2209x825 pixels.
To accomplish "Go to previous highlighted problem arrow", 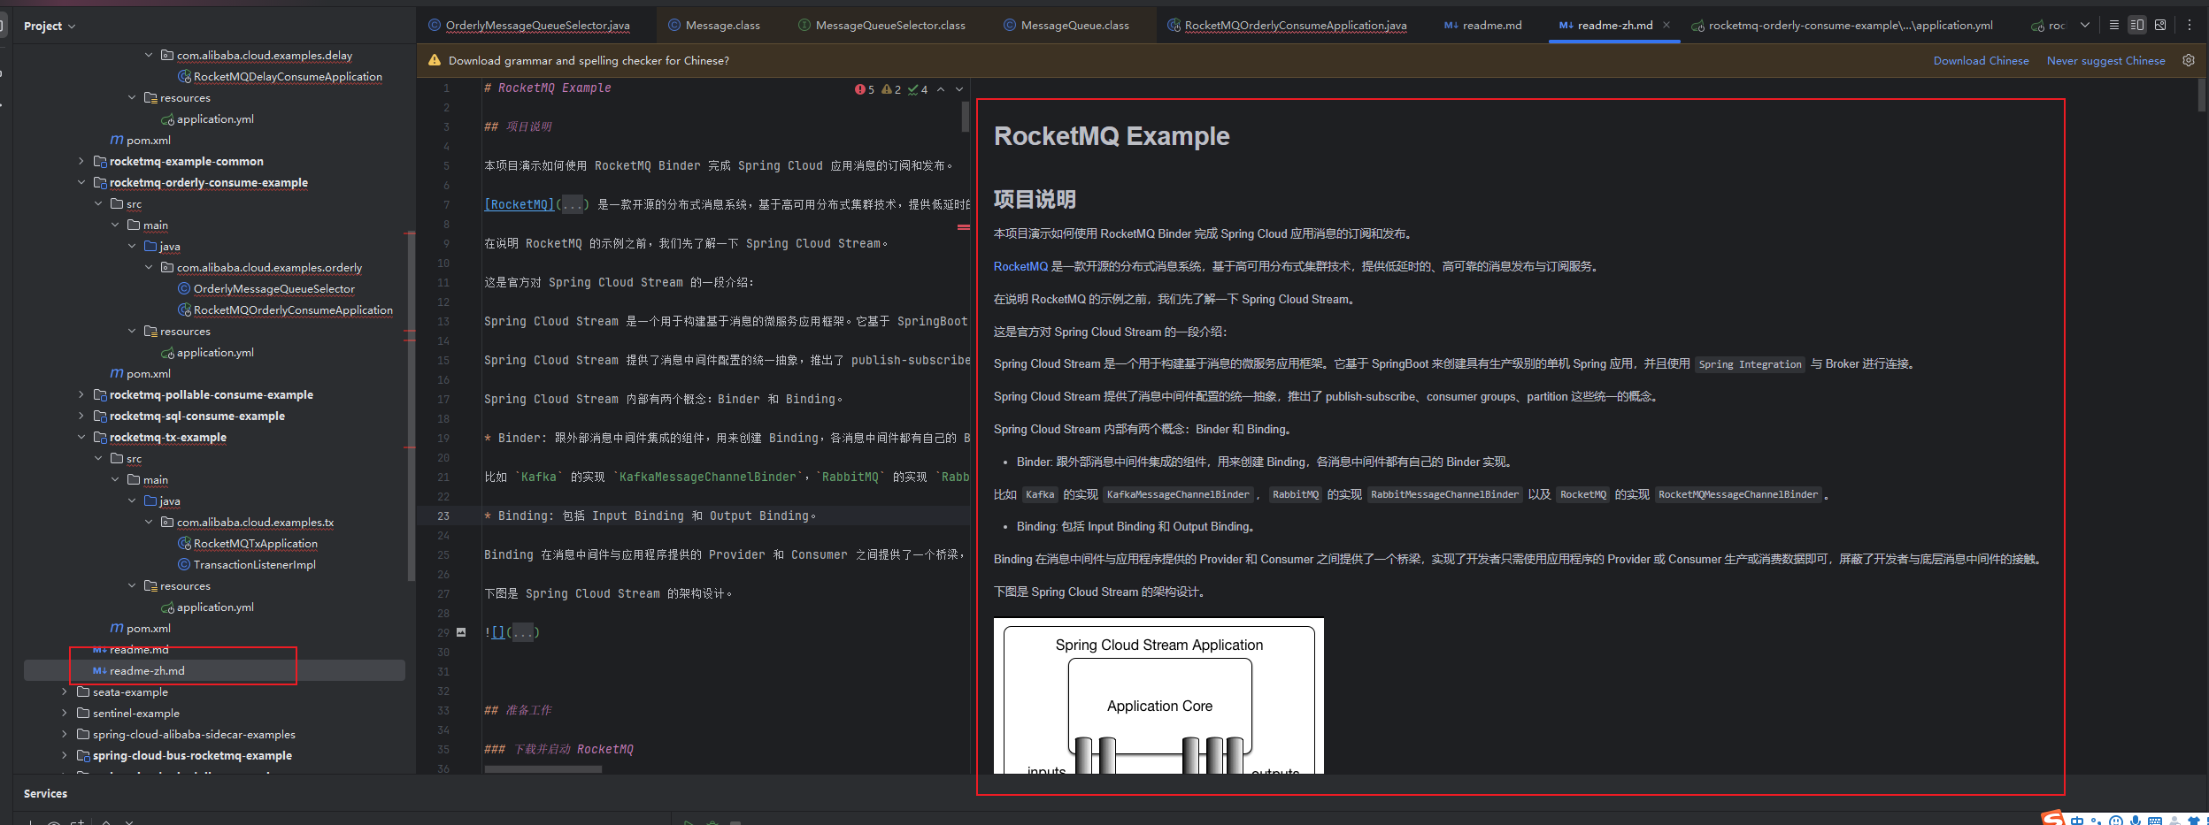I will (941, 89).
